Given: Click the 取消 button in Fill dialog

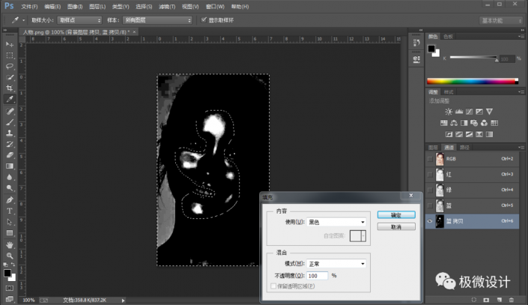Looking at the screenshot, I should pyautogui.click(x=396, y=226).
